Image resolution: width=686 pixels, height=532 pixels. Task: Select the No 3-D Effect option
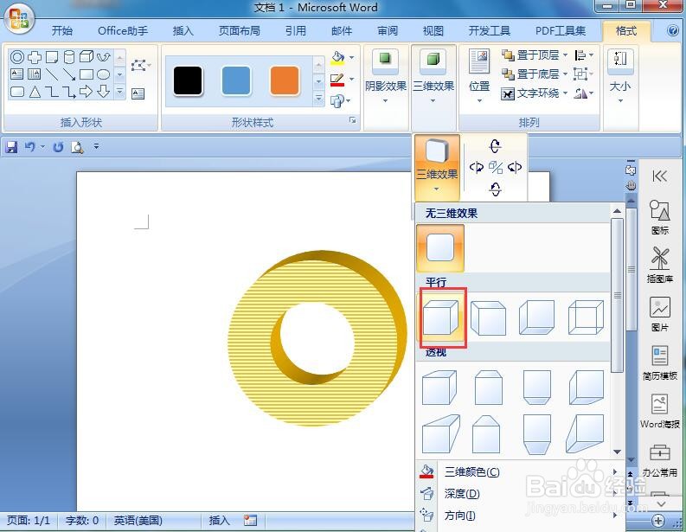click(x=439, y=248)
